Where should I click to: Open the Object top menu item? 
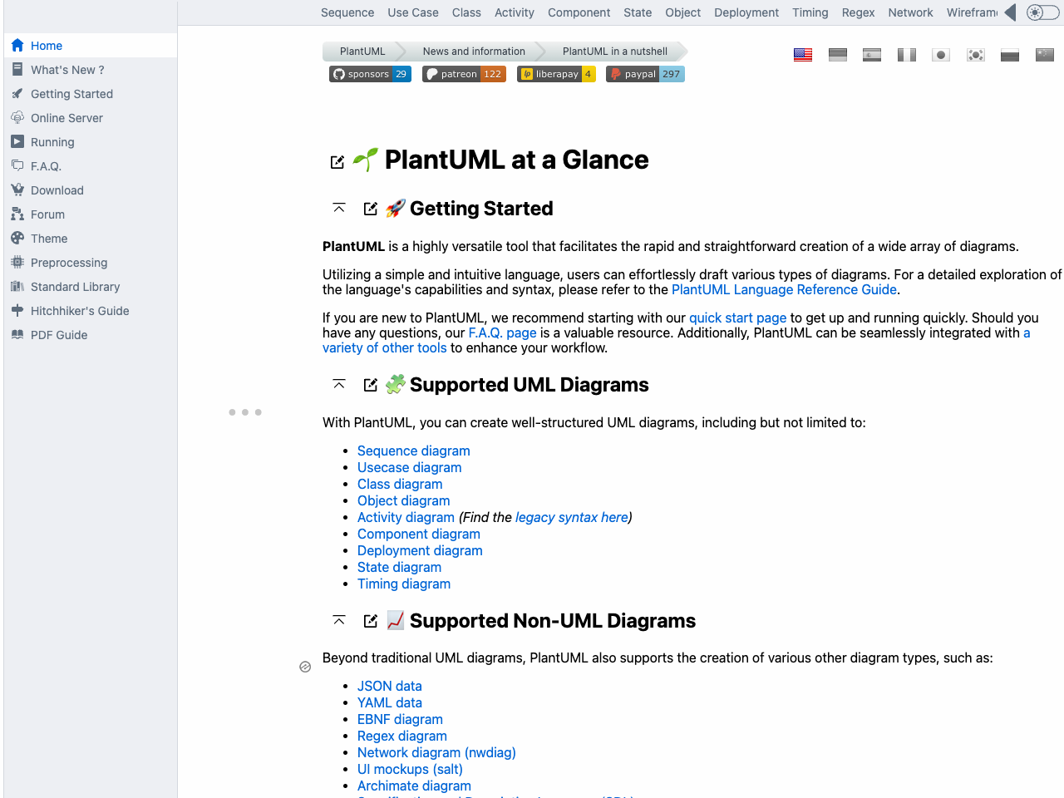point(683,12)
